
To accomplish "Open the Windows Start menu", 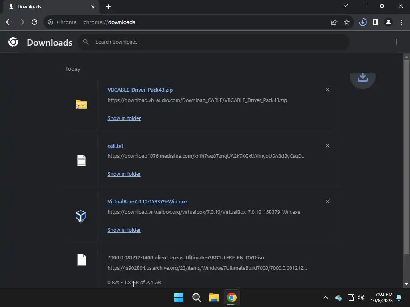I will pyautogui.click(x=179, y=297).
